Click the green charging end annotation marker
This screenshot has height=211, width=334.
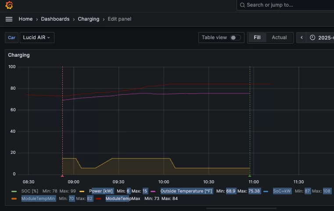point(250,175)
